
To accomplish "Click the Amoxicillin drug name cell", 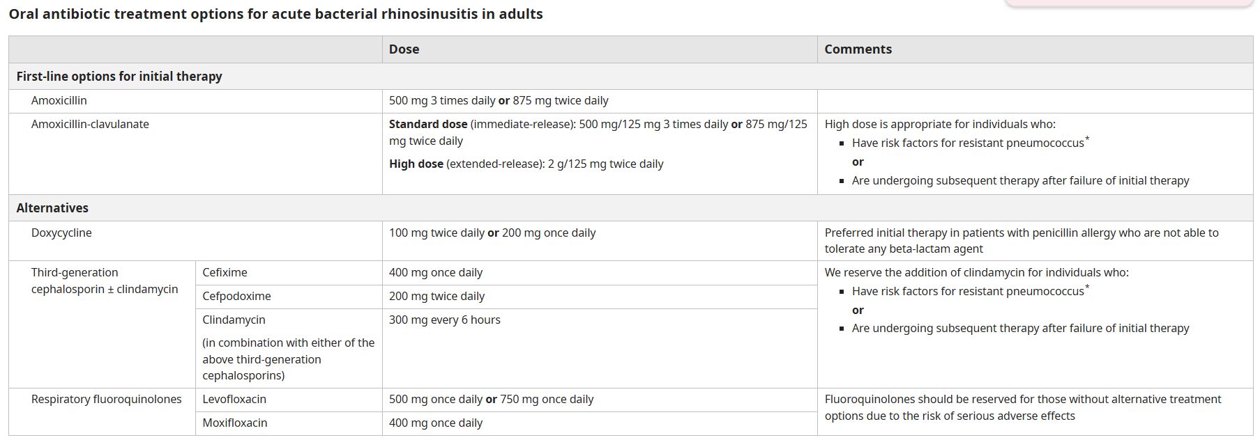I will point(59,101).
